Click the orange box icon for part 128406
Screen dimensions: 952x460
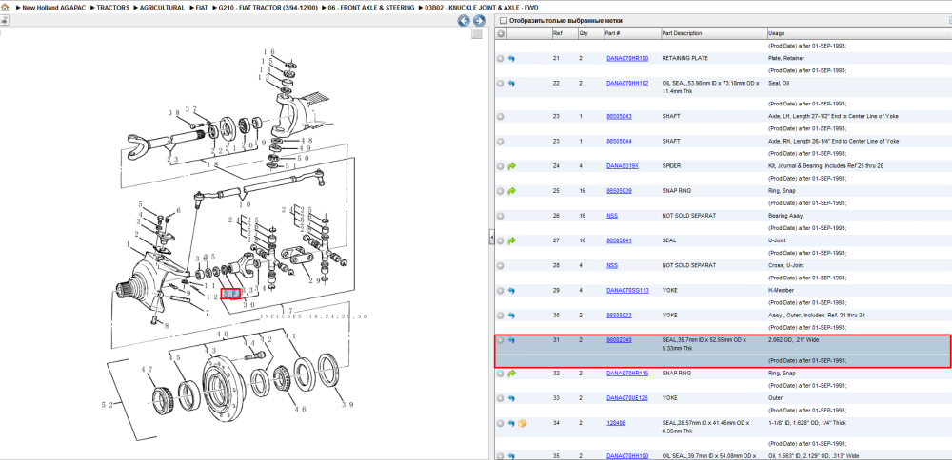point(522,423)
